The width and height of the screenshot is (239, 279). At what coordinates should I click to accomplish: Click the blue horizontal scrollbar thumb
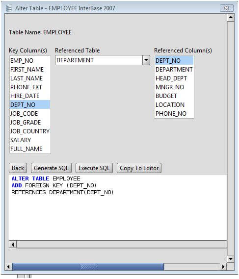[88, 267]
